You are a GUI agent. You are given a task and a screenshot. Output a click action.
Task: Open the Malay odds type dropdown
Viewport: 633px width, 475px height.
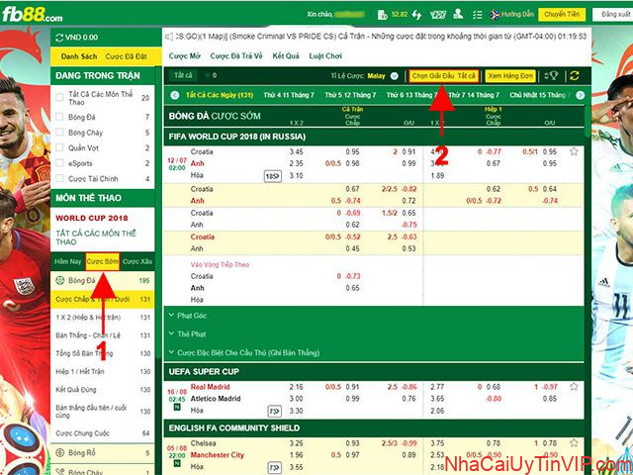click(395, 76)
